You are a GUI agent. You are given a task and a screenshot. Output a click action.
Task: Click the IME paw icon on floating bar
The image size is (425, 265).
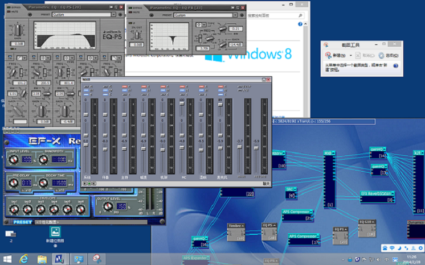(x=385, y=248)
